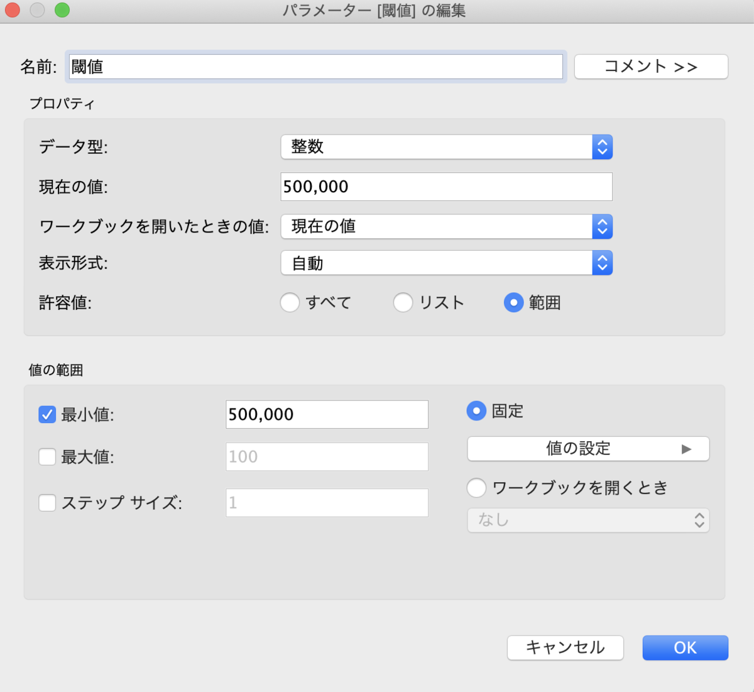Open the なし dropdown below ワークブックを開くとき
This screenshot has height=692, width=754.
pyautogui.click(x=588, y=520)
